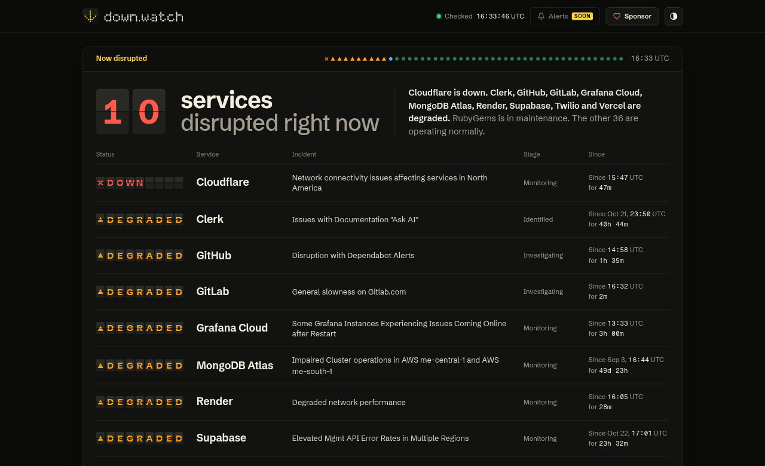Click the heart icon in Sponsor
The height and width of the screenshot is (466, 765).
(x=617, y=16)
